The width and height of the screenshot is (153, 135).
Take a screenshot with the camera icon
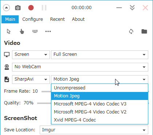(18, 8)
